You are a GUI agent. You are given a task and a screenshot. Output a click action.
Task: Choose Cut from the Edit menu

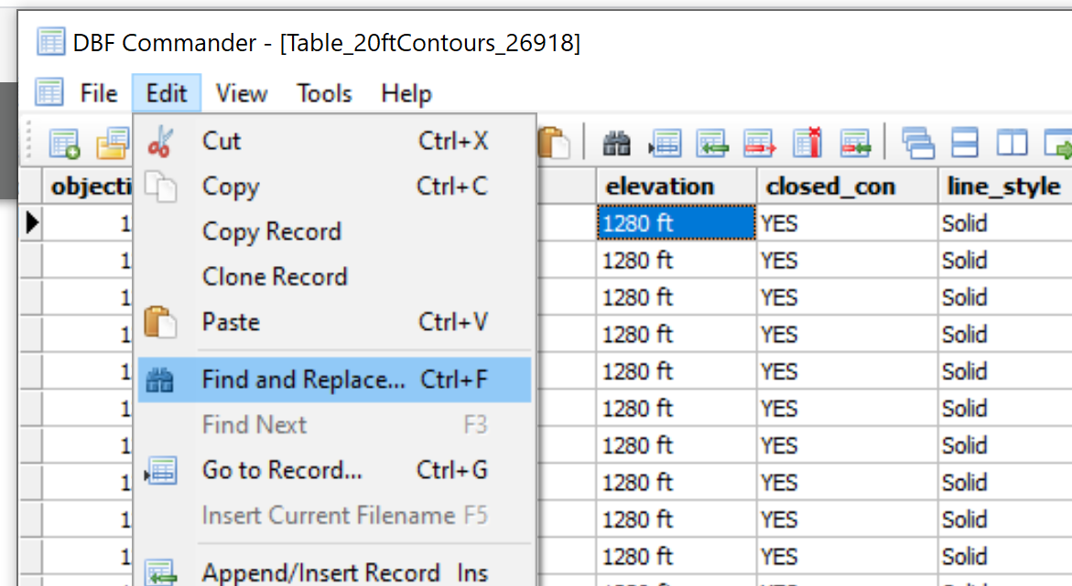(x=334, y=142)
